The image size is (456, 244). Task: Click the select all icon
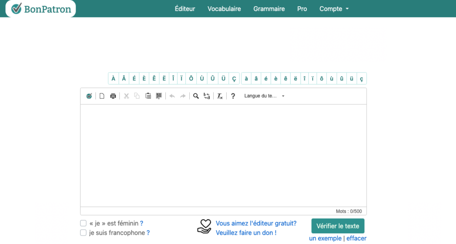click(159, 96)
